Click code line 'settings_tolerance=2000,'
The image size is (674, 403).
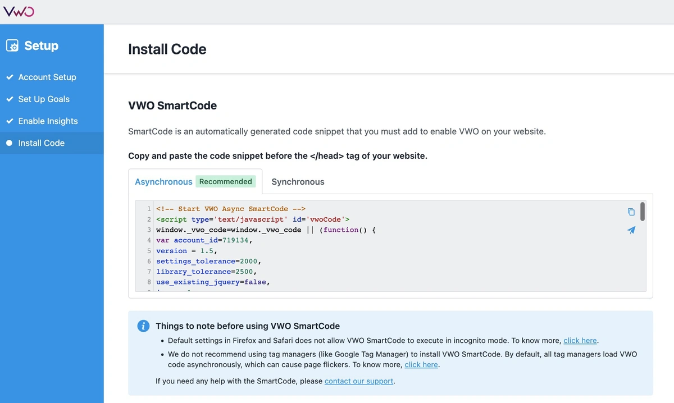click(209, 261)
